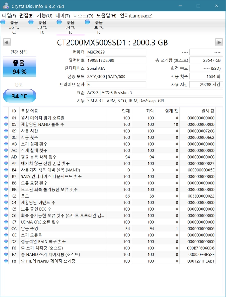Screen dimensions: 226x297
Task: Go to previous disk with left arrow
Action: coord(7,42)
